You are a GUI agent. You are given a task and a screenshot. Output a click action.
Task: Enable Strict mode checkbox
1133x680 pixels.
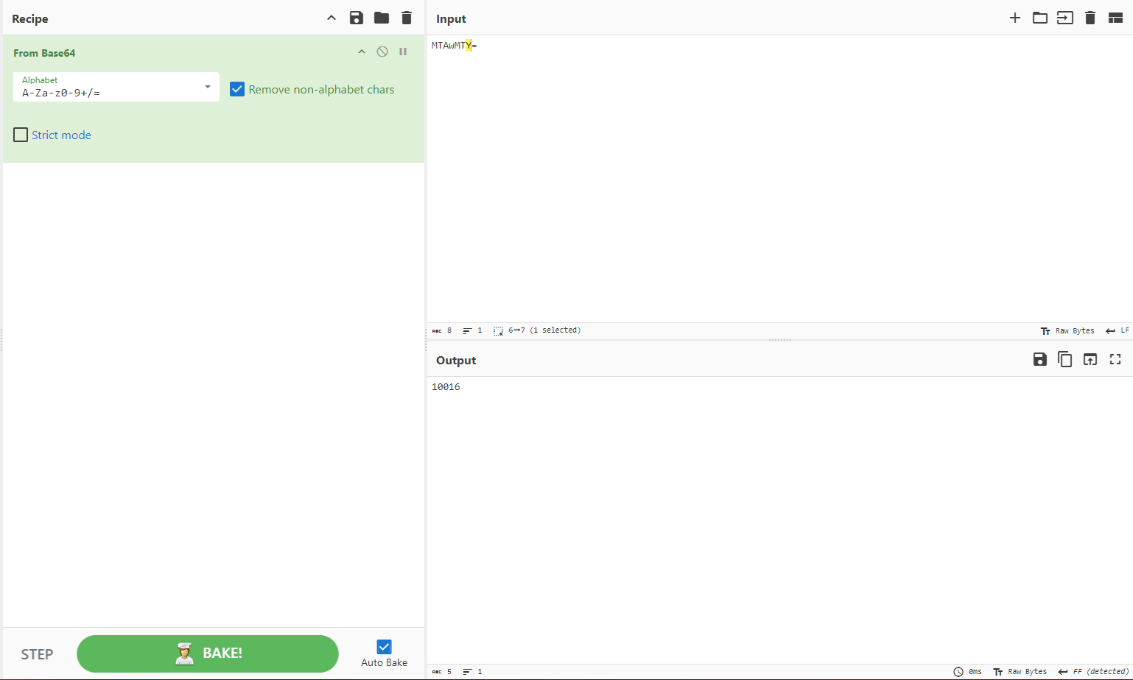click(x=21, y=135)
